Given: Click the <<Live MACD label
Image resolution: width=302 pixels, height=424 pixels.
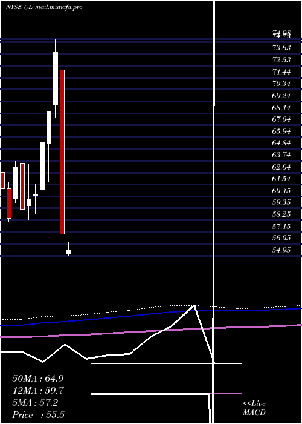Looking at the screenshot, I should tap(254, 408).
